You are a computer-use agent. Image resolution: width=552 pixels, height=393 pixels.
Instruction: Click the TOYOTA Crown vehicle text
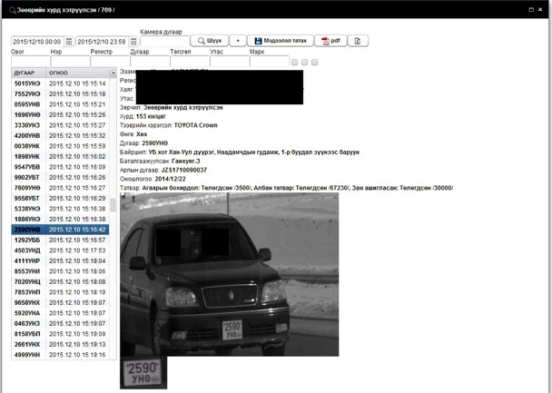196,125
